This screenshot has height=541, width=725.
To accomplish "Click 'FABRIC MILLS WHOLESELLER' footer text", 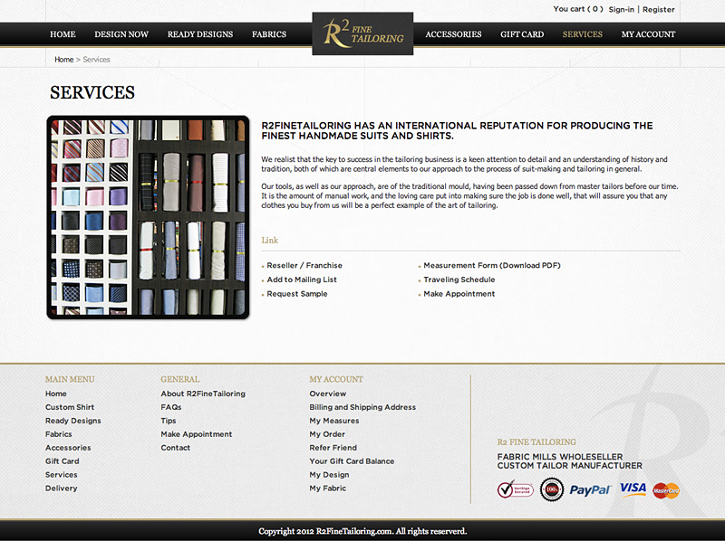I will 560,457.
